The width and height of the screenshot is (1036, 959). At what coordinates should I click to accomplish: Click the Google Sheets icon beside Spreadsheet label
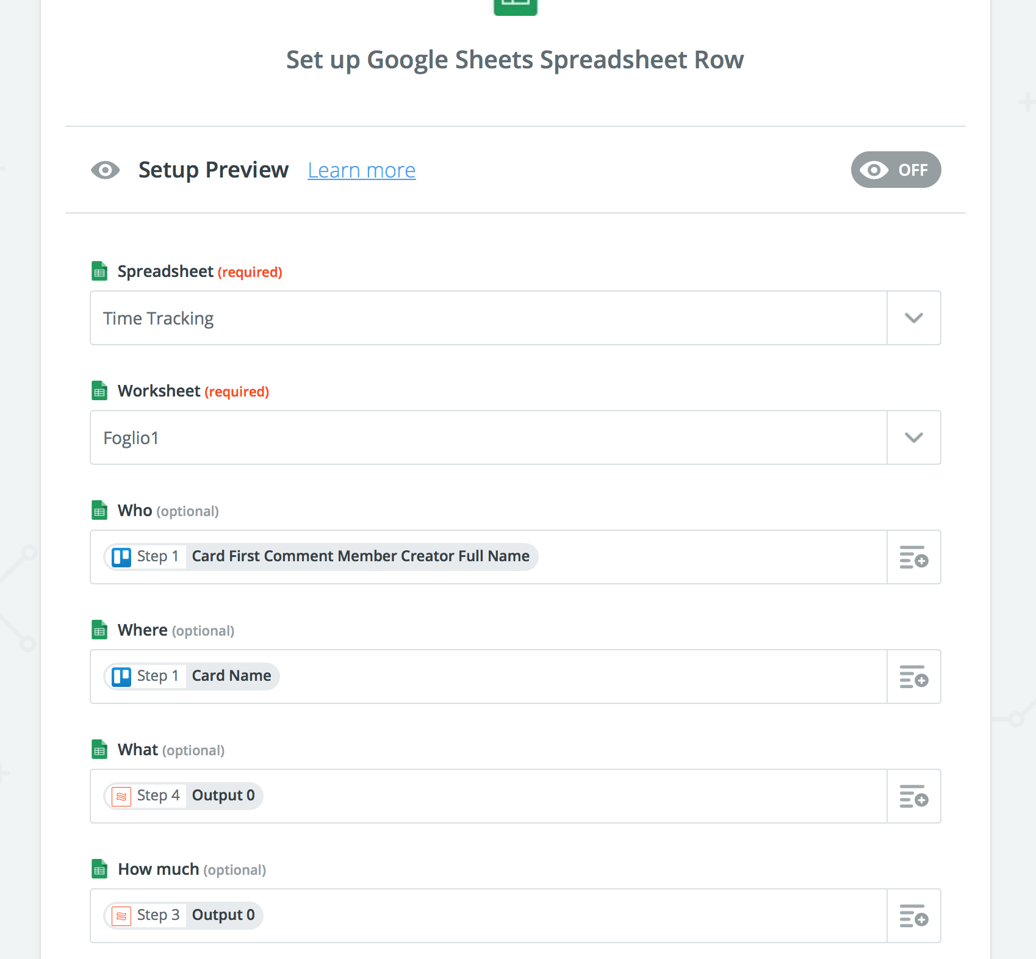click(x=99, y=271)
